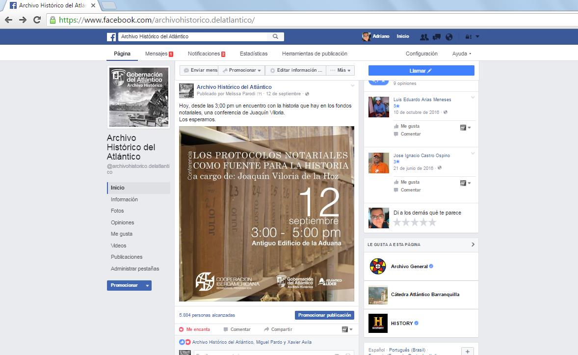The width and height of the screenshot is (578, 355).
Task: Open the notifications globe icon
Action: tap(449, 37)
